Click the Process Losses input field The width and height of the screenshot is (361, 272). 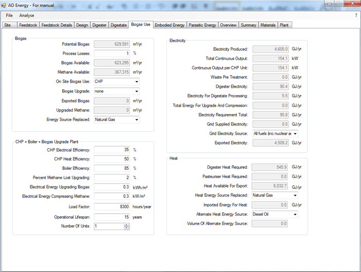pyautogui.click(x=112, y=54)
